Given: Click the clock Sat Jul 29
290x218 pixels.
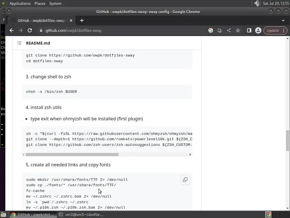Looking at the screenshot, I should click(x=276, y=3).
